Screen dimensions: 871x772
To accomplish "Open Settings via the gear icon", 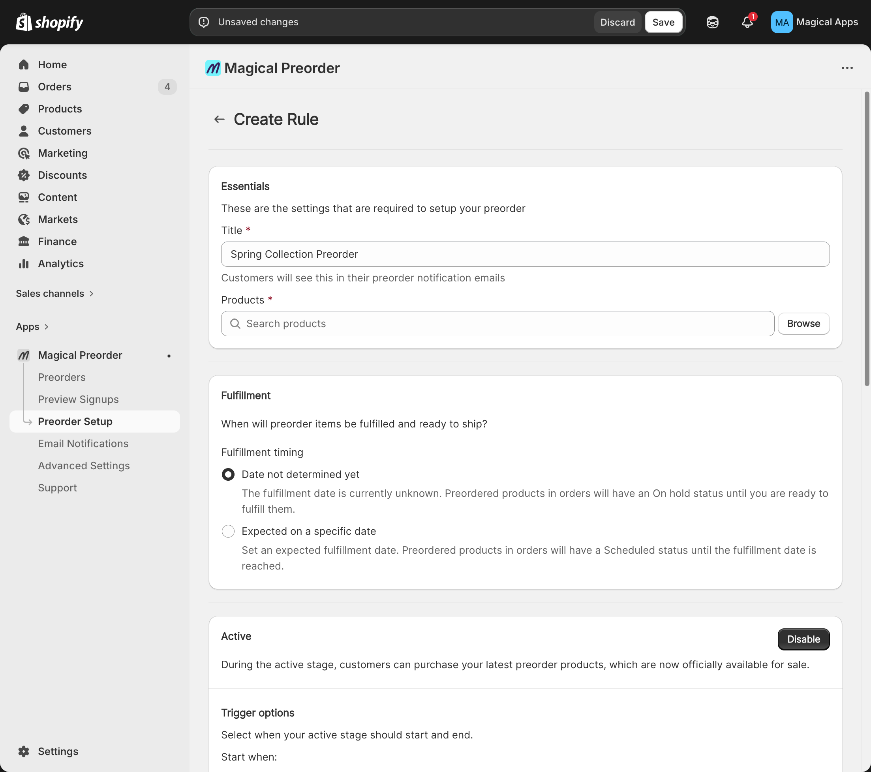I will point(23,751).
